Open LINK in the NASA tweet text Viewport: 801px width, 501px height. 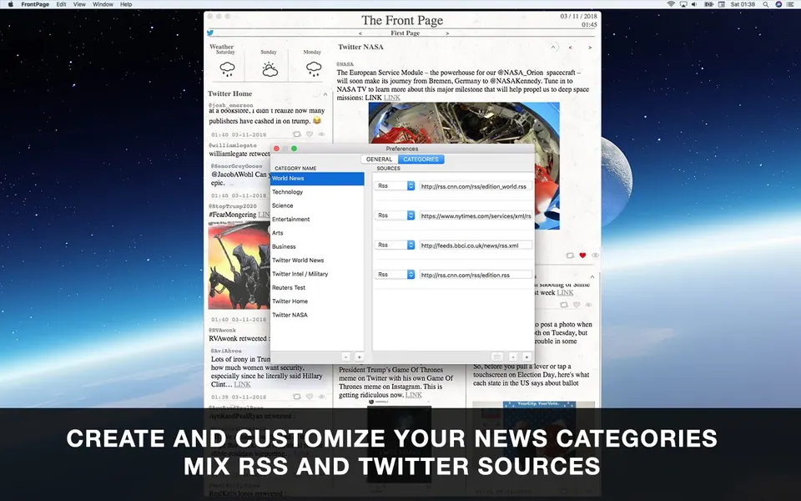(392, 98)
